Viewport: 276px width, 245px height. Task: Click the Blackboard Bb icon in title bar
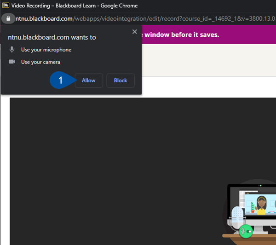point(6,5)
